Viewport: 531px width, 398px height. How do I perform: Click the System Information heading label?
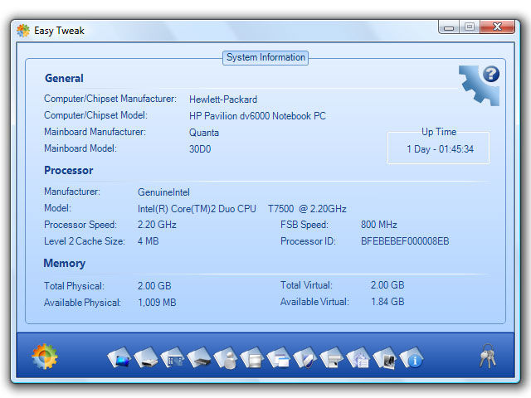[265, 57]
